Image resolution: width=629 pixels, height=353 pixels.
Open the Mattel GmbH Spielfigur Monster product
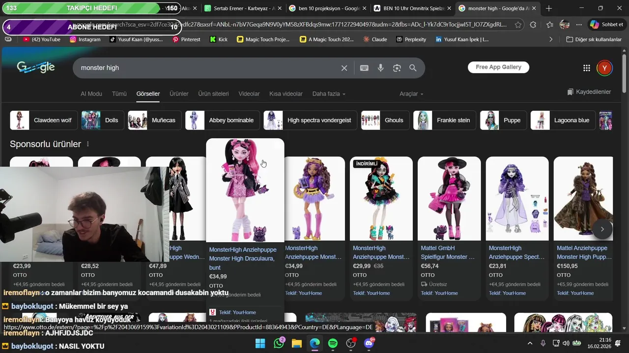[448, 252]
